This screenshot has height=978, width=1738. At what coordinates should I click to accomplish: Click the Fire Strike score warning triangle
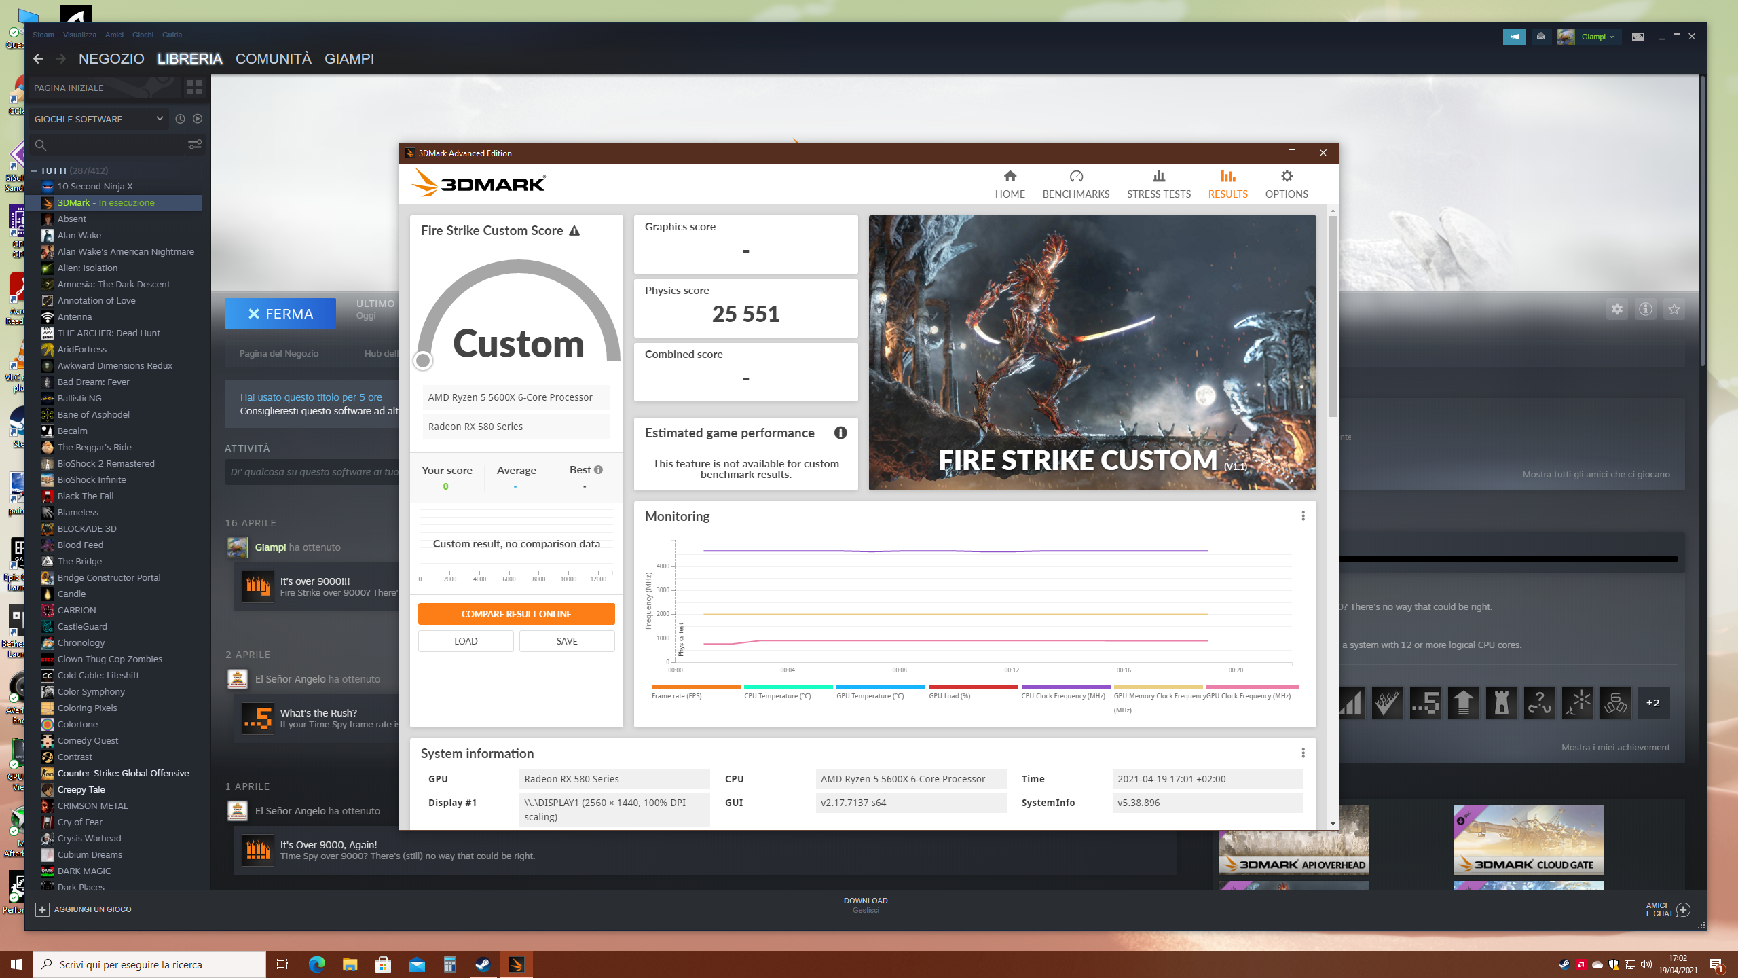pyautogui.click(x=574, y=231)
